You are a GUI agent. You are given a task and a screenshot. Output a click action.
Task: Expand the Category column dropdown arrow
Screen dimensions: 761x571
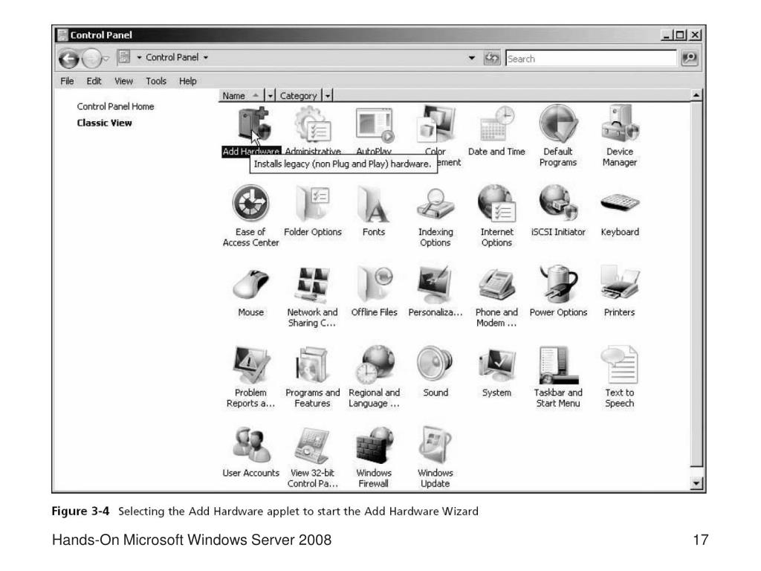tap(328, 96)
